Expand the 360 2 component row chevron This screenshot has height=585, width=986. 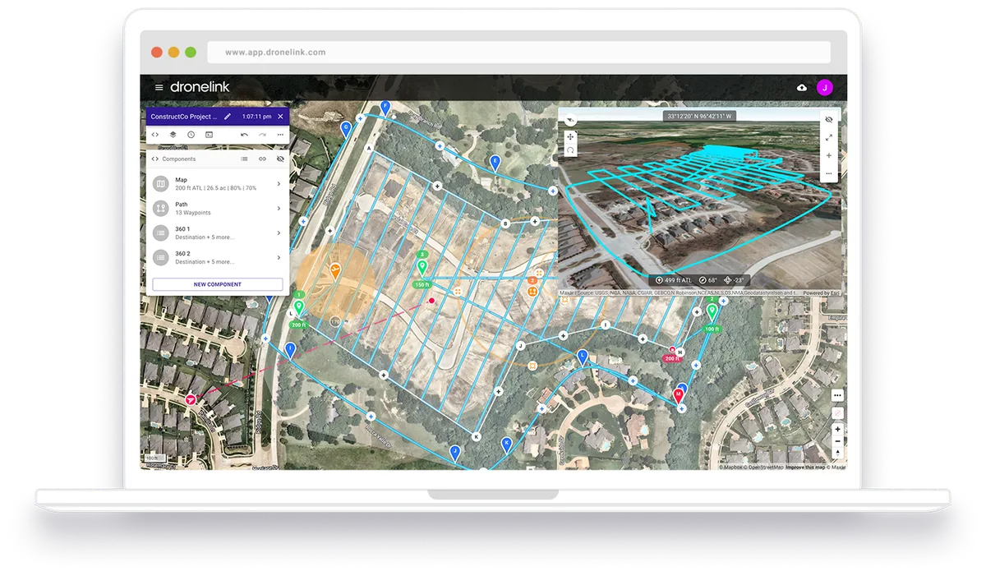pos(279,258)
